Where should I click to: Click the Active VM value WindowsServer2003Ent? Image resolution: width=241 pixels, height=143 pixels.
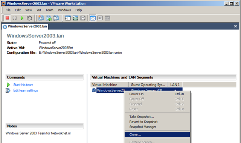56,48
